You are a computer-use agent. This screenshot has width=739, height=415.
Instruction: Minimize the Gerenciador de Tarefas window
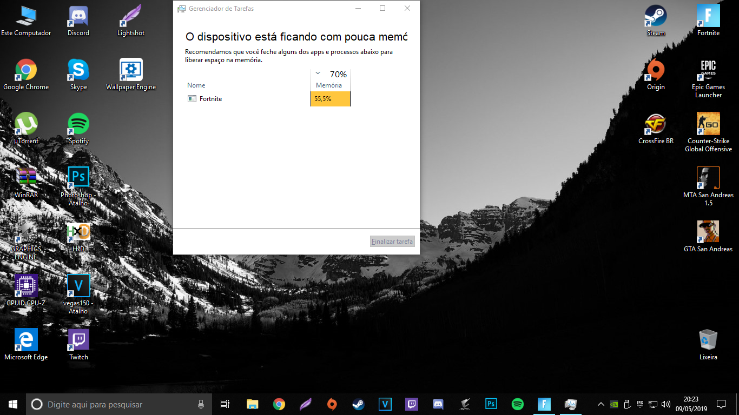click(x=358, y=8)
